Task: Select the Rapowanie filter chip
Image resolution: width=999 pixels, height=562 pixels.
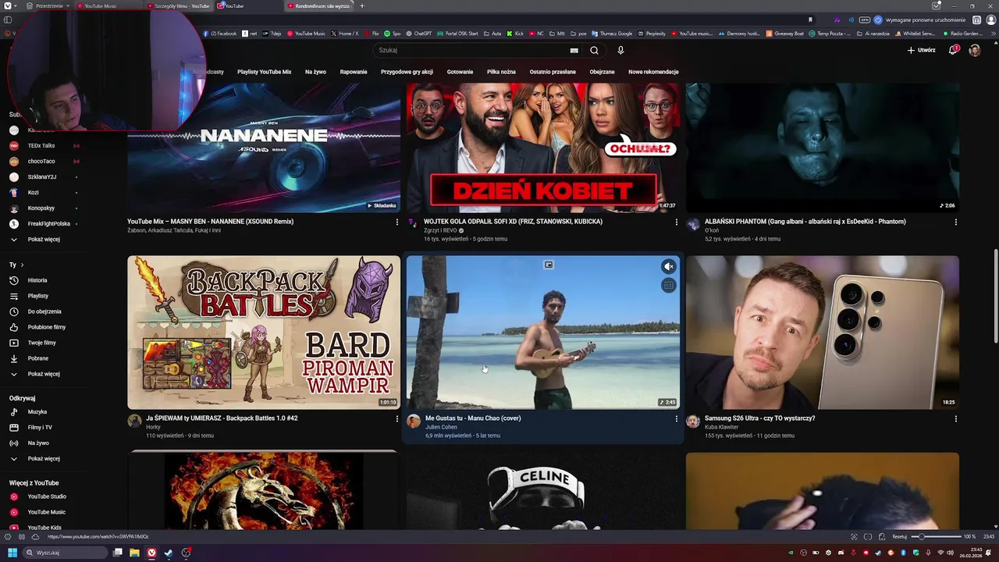Action: coord(354,72)
